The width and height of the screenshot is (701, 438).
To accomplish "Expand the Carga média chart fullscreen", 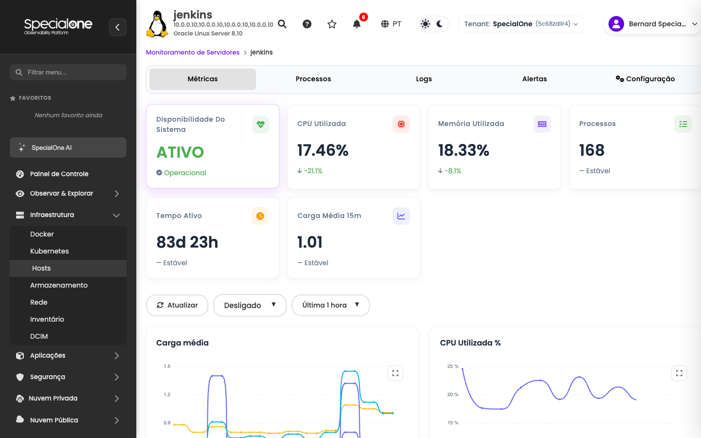I will point(395,373).
